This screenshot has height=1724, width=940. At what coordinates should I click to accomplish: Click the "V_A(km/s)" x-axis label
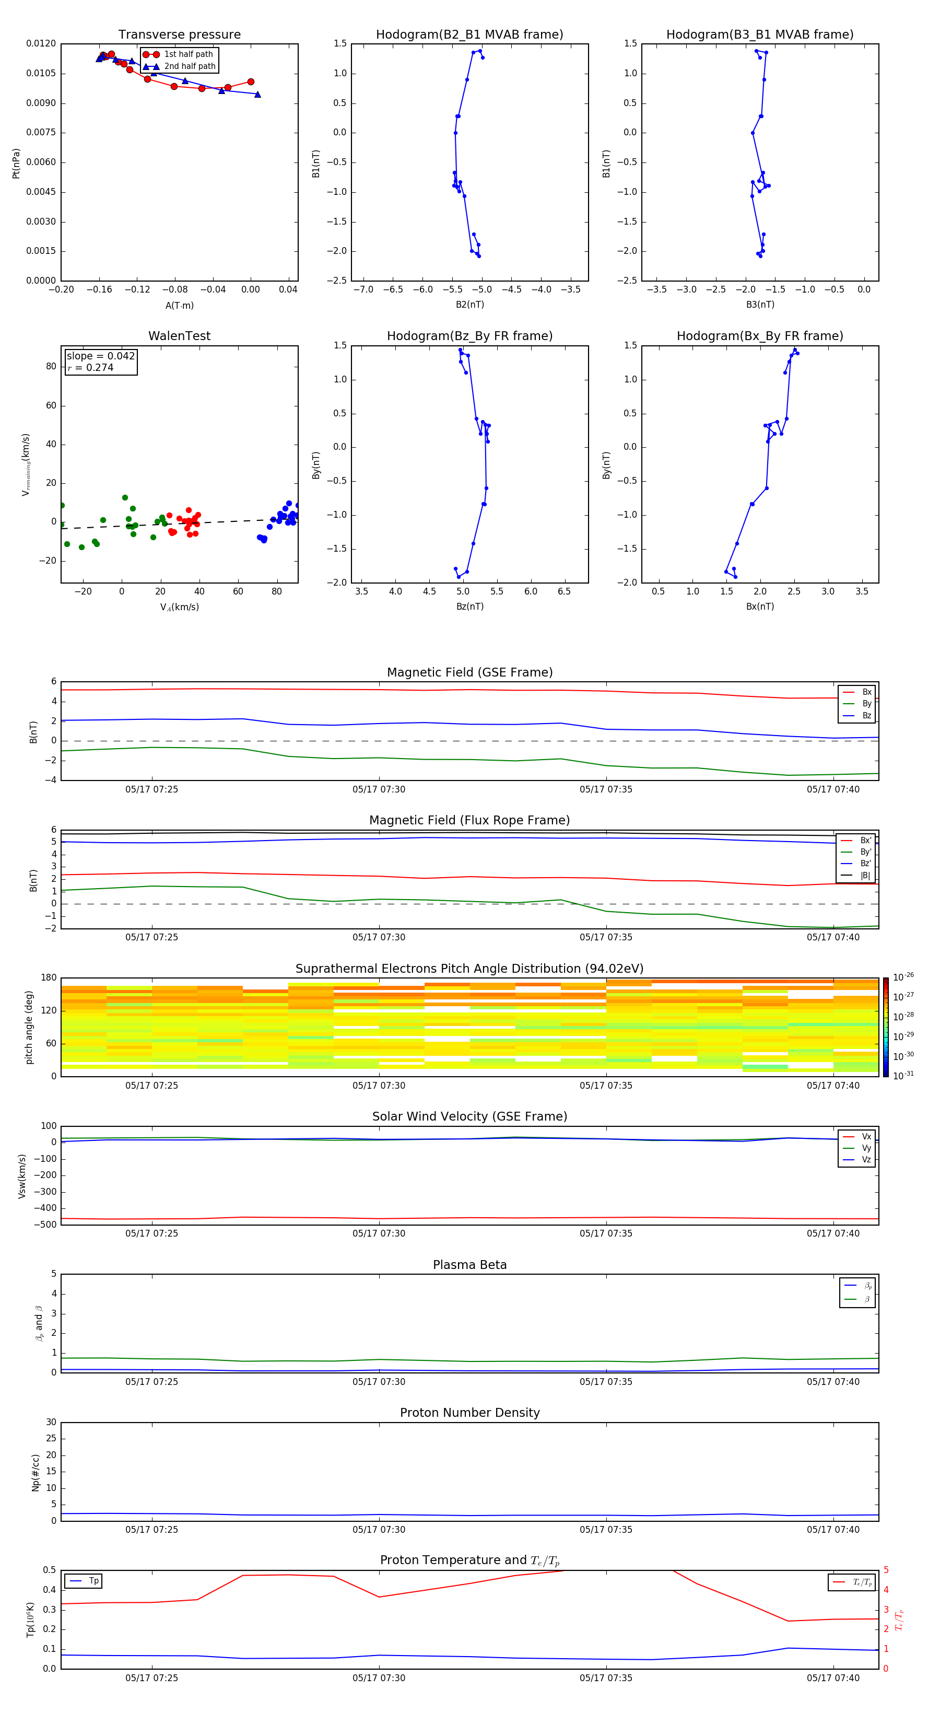[x=179, y=607]
